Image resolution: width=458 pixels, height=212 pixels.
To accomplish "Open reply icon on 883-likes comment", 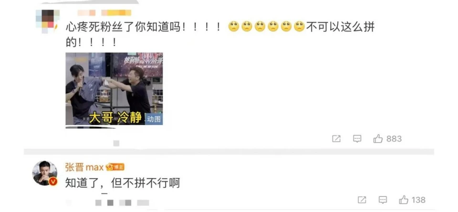I will pyautogui.click(x=357, y=139).
